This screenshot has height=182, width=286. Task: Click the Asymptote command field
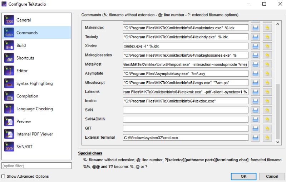click(186, 73)
